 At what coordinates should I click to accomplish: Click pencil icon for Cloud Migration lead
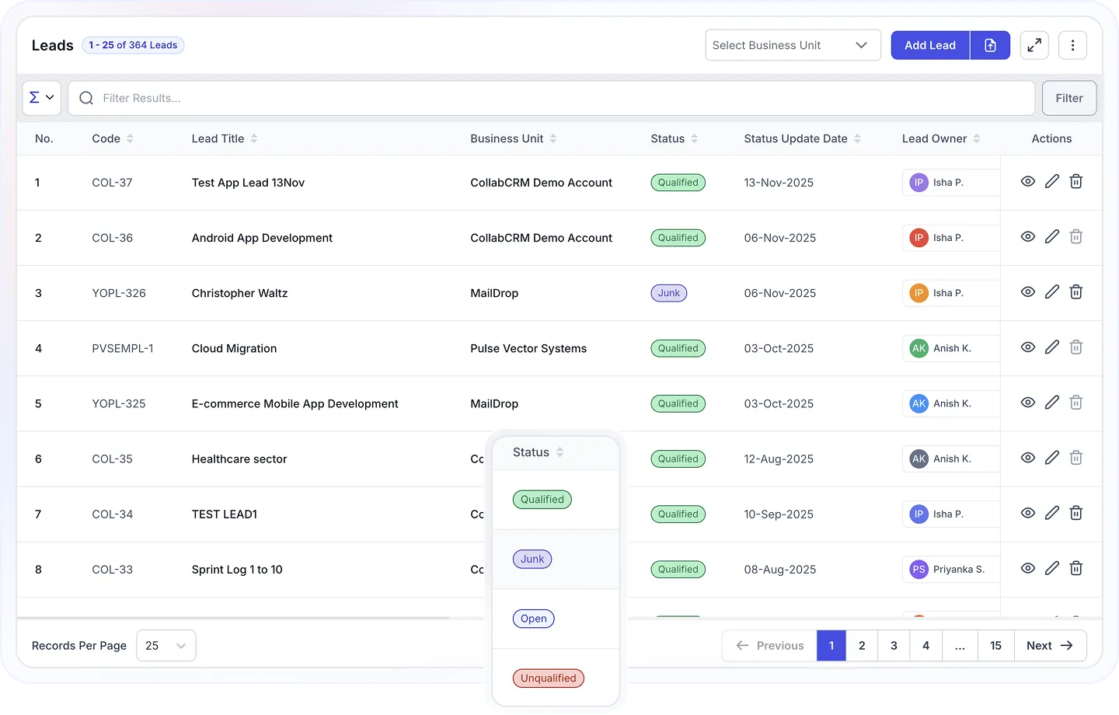point(1051,347)
